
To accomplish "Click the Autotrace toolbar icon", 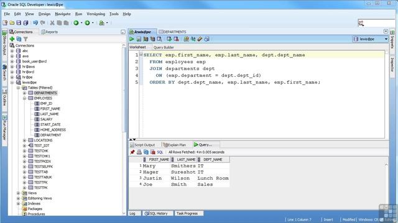I will click(152, 39).
